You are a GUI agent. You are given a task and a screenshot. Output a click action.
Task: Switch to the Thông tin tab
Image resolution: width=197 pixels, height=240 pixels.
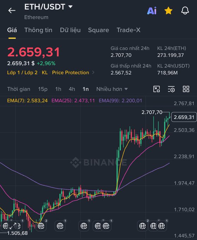point(38,30)
